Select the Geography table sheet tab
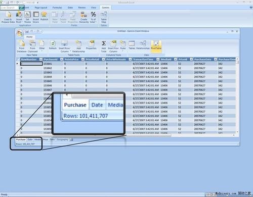Screen dimensions: 253x197 coord(62,139)
